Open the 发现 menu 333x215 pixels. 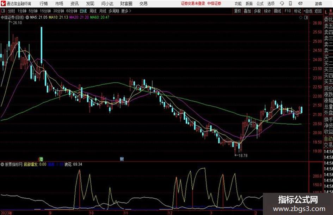click(90, 4)
